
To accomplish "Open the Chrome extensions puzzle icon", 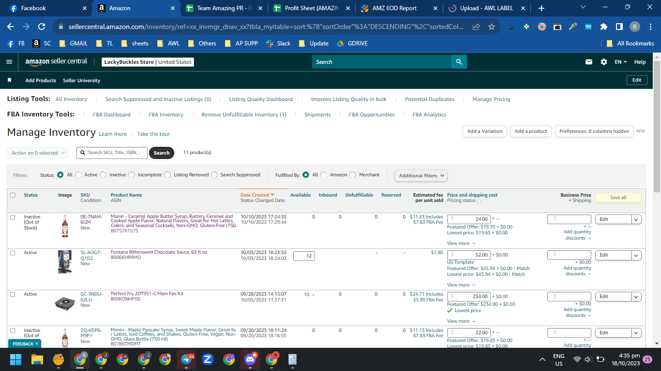I will point(604,27).
